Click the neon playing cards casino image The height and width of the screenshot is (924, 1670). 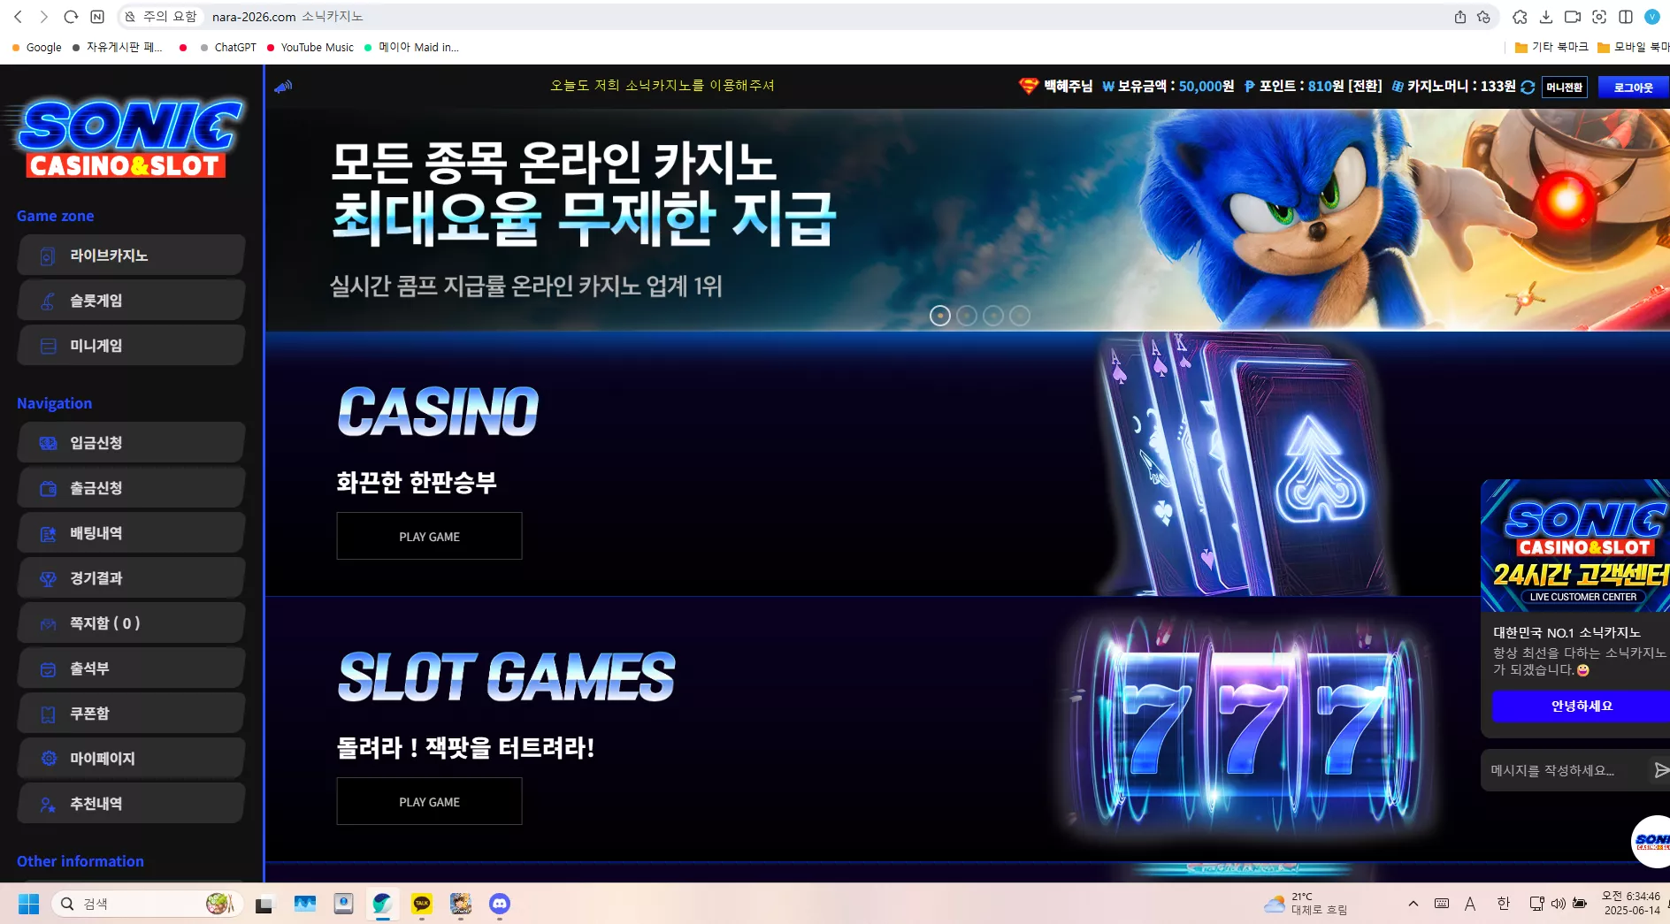1247,464
